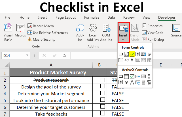Tick the checkbox beside Product research
This screenshot has height=117, width=182.
click(103, 80)
